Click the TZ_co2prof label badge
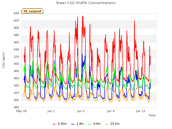This screenshot has width=172, height=129. click(32, 11)
